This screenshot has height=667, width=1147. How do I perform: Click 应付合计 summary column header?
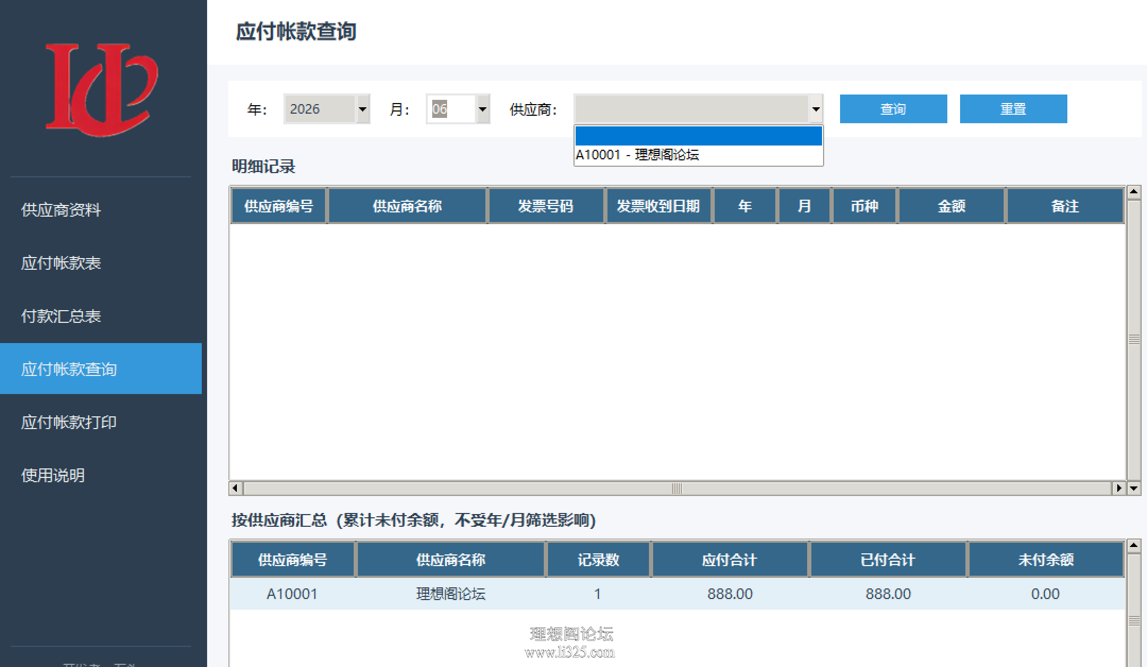pos(730,560)
